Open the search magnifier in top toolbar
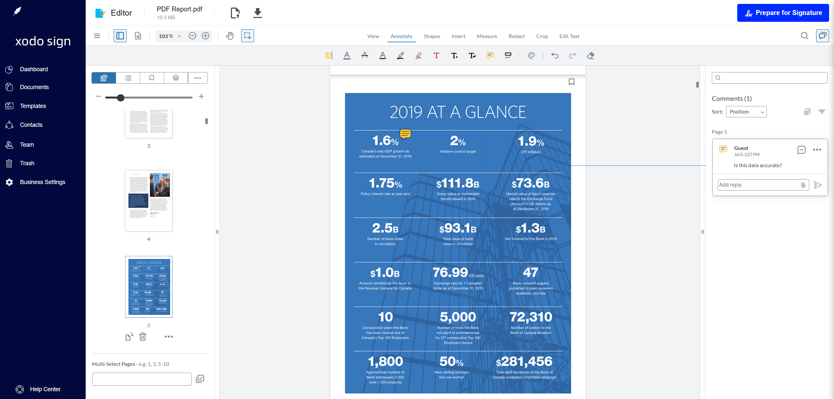834x399 pixels. click(804, 36)
